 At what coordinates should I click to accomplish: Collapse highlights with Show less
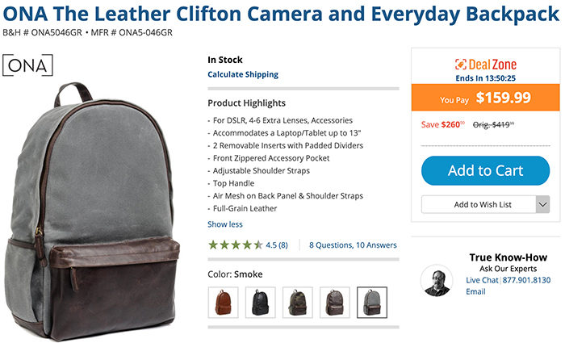point(225,224)
